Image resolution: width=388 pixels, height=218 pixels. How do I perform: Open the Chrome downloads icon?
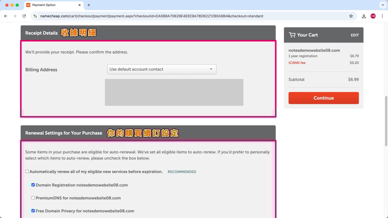[364, 16]
